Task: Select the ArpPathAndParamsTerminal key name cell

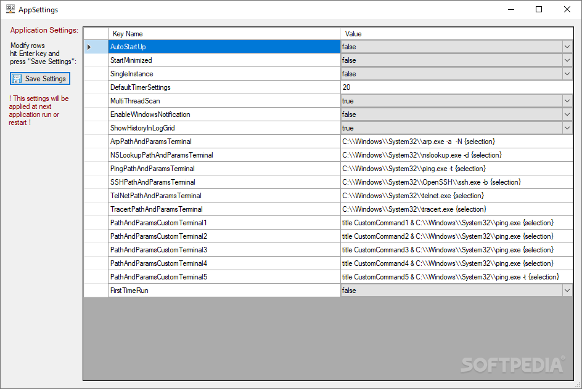Action: (x=224, y=142)
